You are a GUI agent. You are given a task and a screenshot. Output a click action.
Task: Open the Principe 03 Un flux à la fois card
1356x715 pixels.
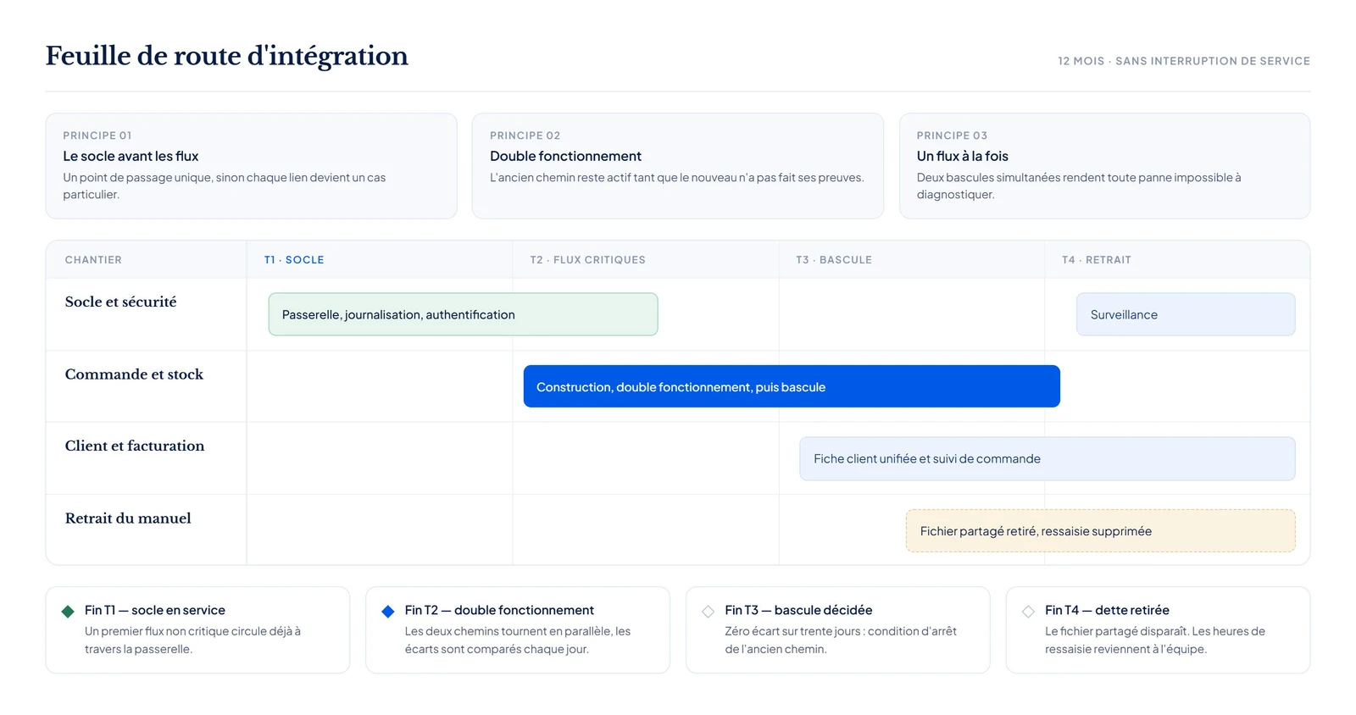(x=1104, y=166)
